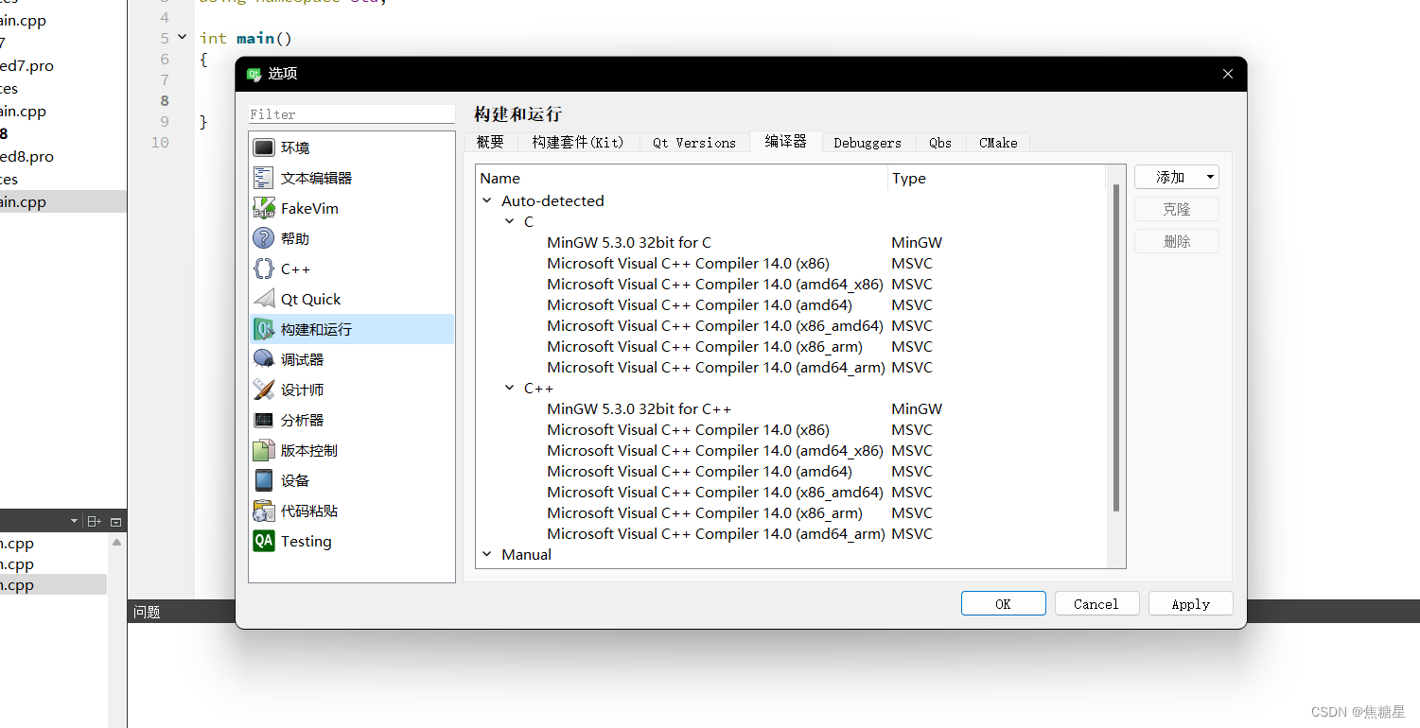Screen dimensions: 1420x728
Task: Open the C++ settings section
Action: click(293, 268)
